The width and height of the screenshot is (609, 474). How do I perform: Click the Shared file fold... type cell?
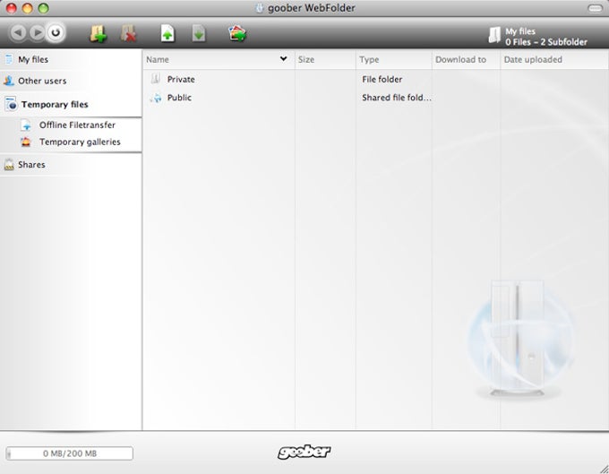[397, 98]
